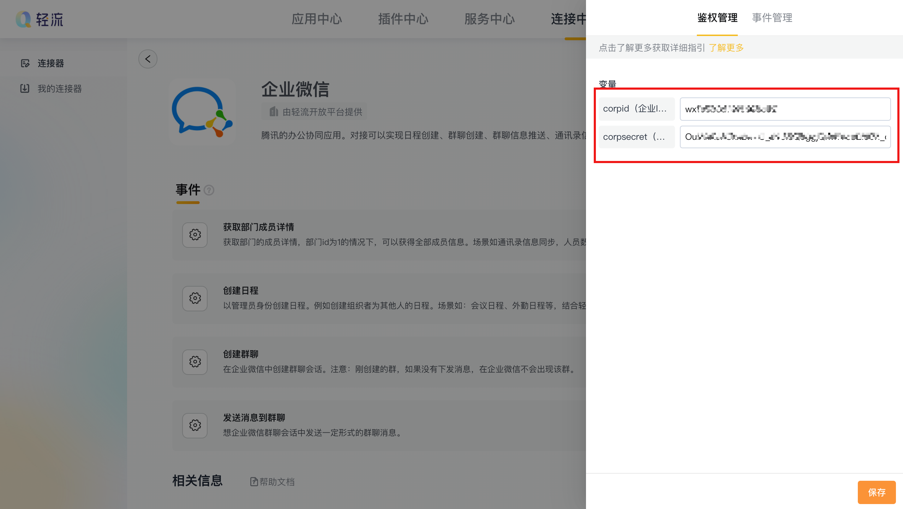Image resolution: width=903 pixels, height=509 pixels.
Task: Click the 想企业微信群聊会话中发送 description text
Action: [313, 433]
